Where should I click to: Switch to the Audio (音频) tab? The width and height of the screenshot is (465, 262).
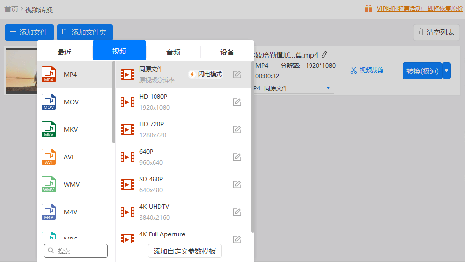coord(173,52)
